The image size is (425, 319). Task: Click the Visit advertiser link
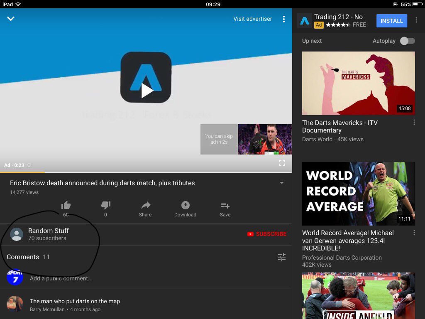252,19
